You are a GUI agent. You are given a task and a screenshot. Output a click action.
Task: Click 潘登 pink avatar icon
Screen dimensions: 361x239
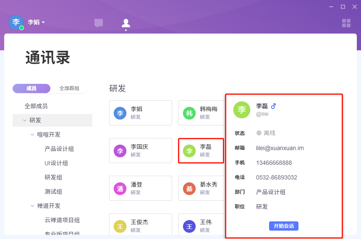point(120,188)
